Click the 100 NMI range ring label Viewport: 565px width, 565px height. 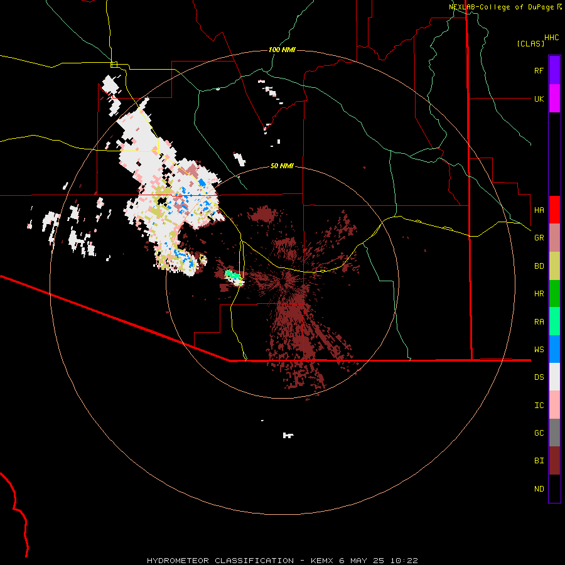pyautogui.click(x=282, y=50)
